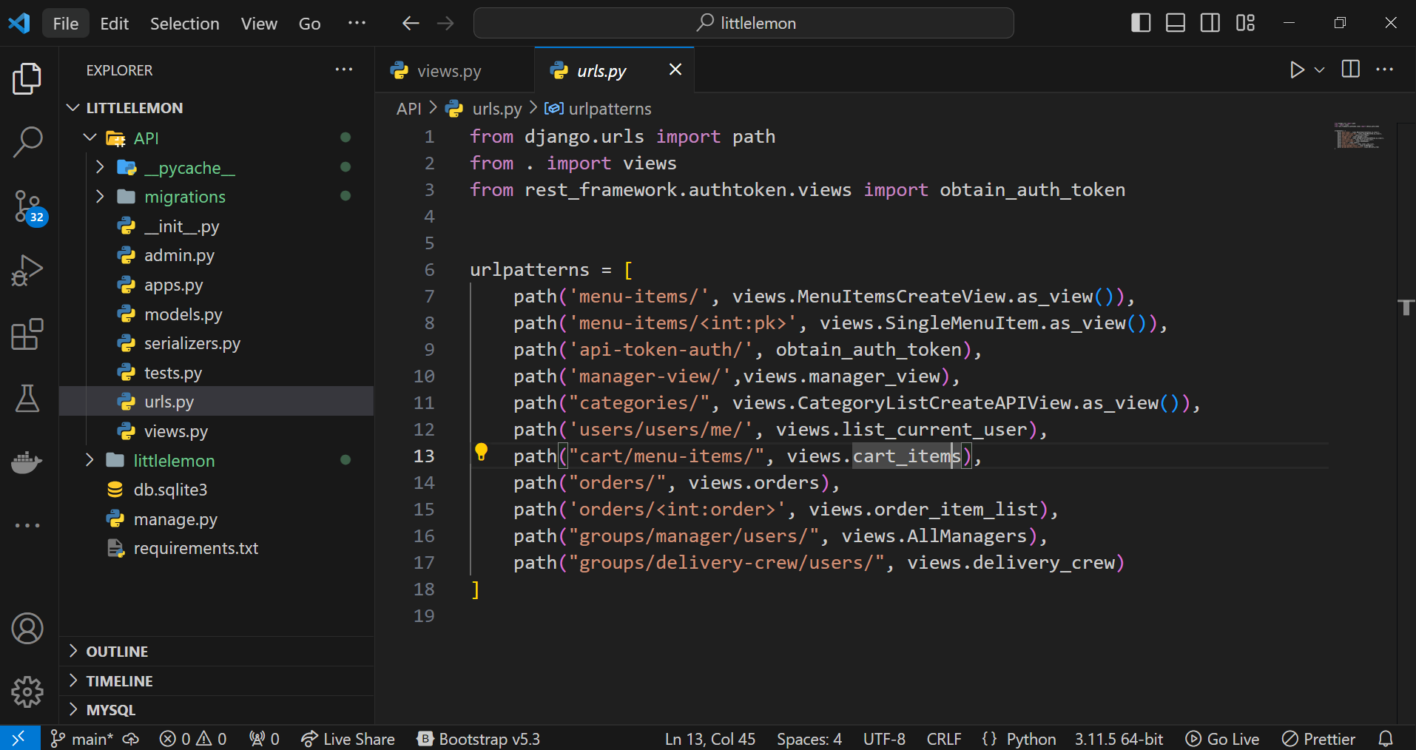Open the run options dropdown arrow
This screenshot has height=750, width=1416.
pos(1319,70)
